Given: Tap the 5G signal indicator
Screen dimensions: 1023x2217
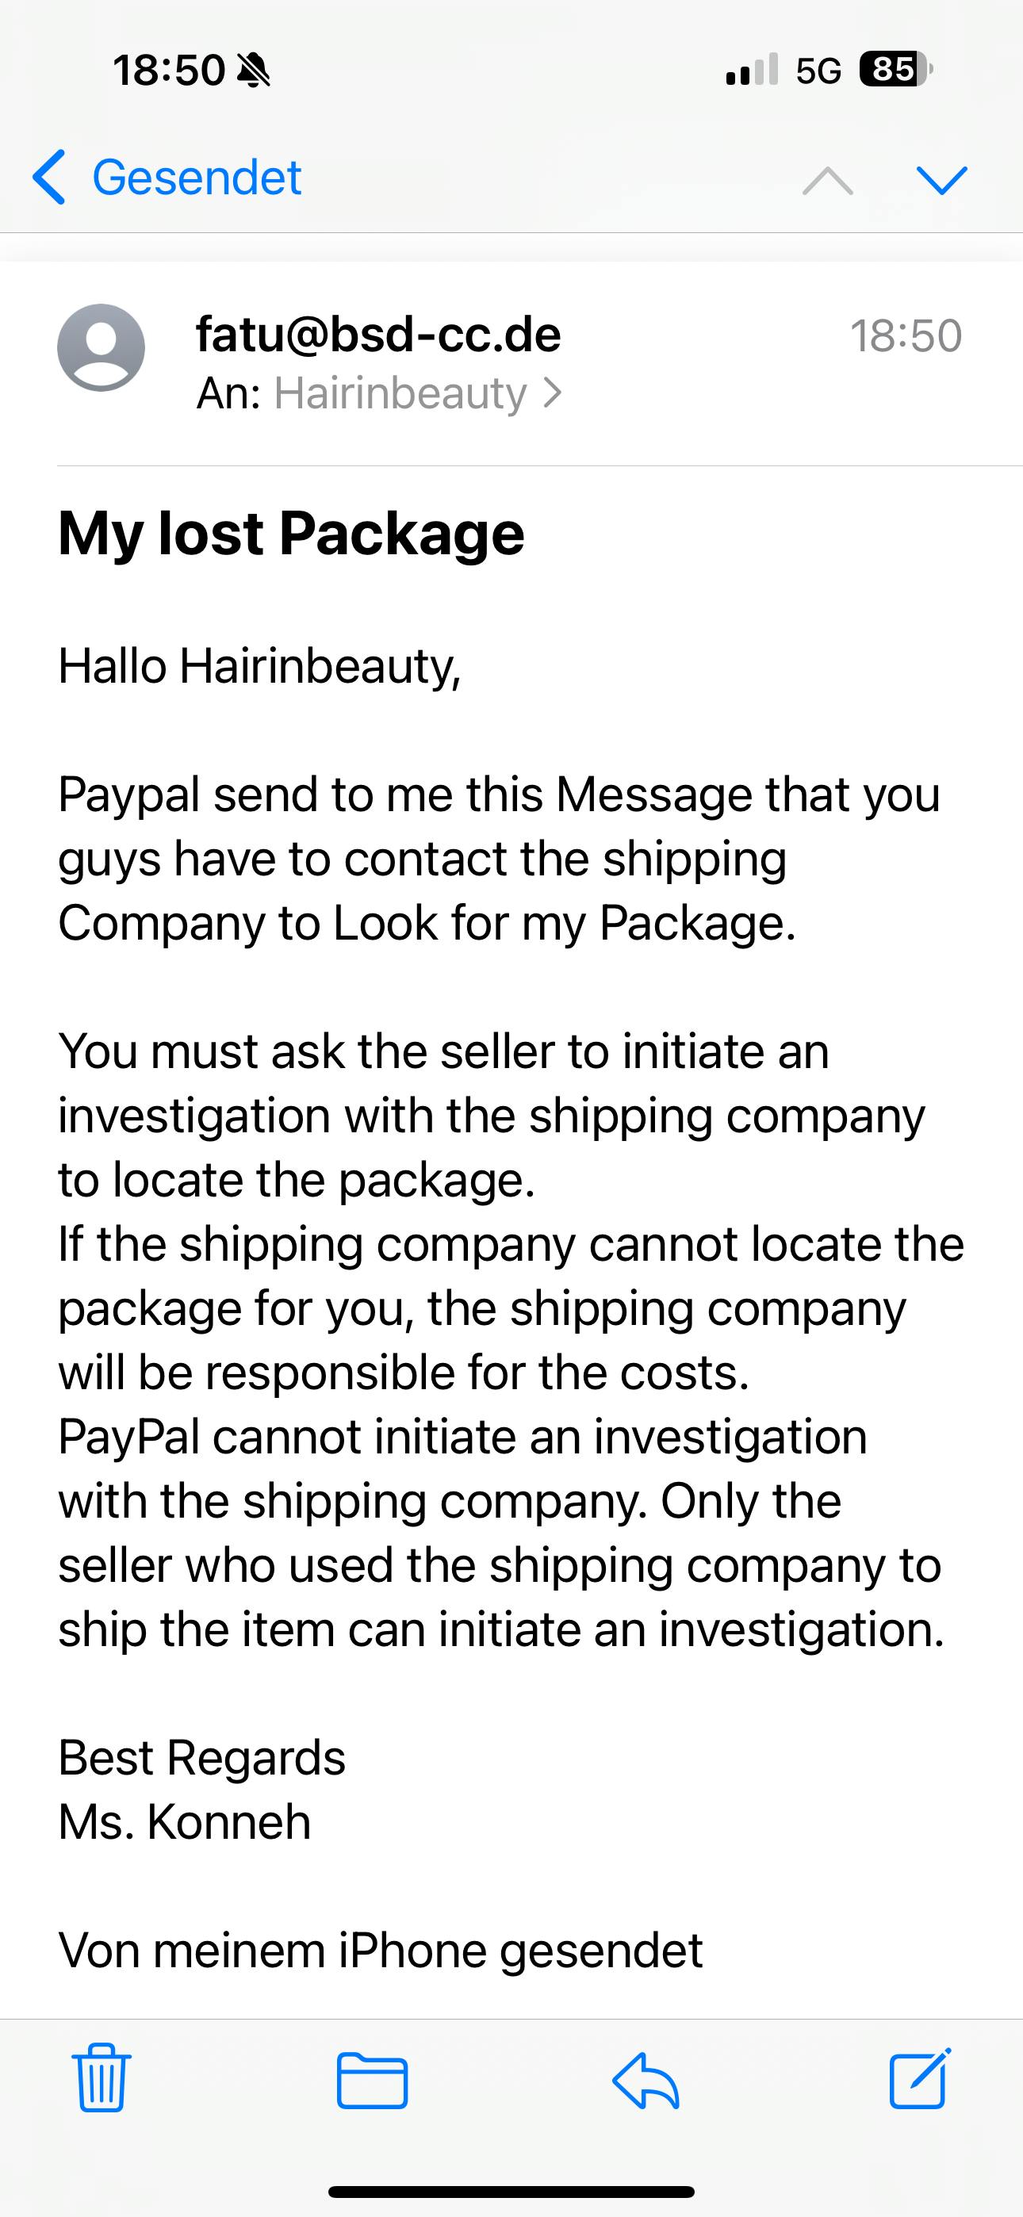Looking at the screenshot, I should pos(817,71).
